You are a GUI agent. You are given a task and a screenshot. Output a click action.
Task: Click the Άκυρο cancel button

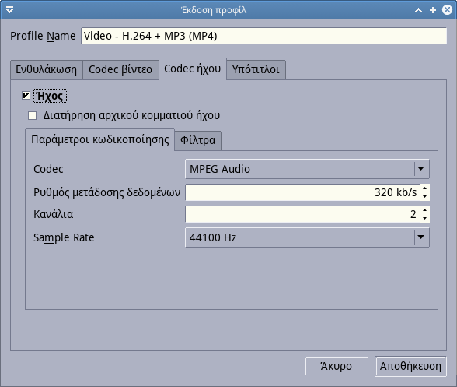(337, 366)
